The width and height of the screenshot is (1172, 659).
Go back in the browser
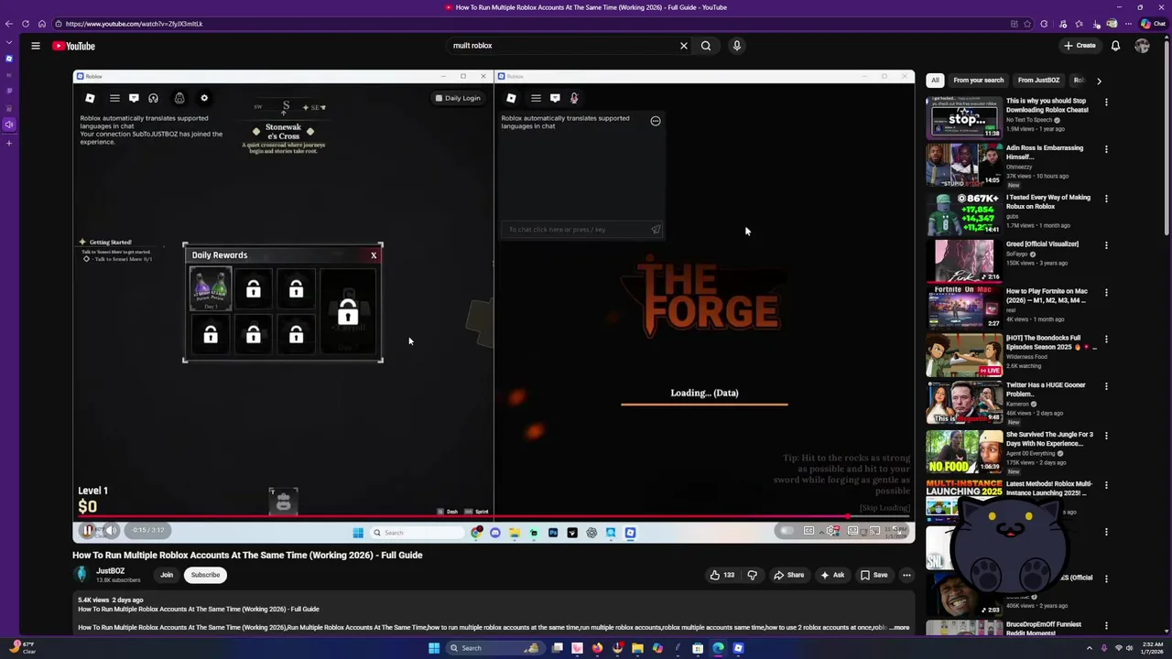click(9, 24)
